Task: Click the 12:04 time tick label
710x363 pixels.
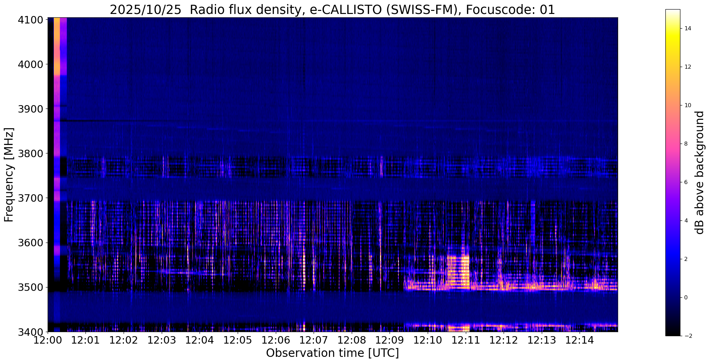Action: click(200, 340)
